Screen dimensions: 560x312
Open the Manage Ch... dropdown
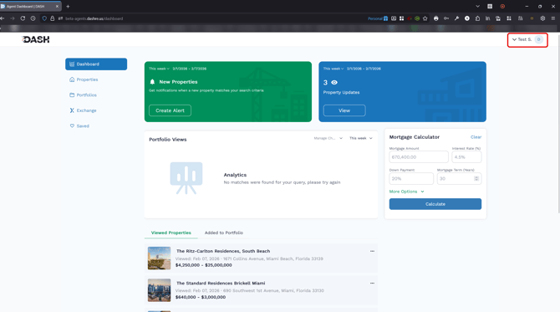point(328,138)
